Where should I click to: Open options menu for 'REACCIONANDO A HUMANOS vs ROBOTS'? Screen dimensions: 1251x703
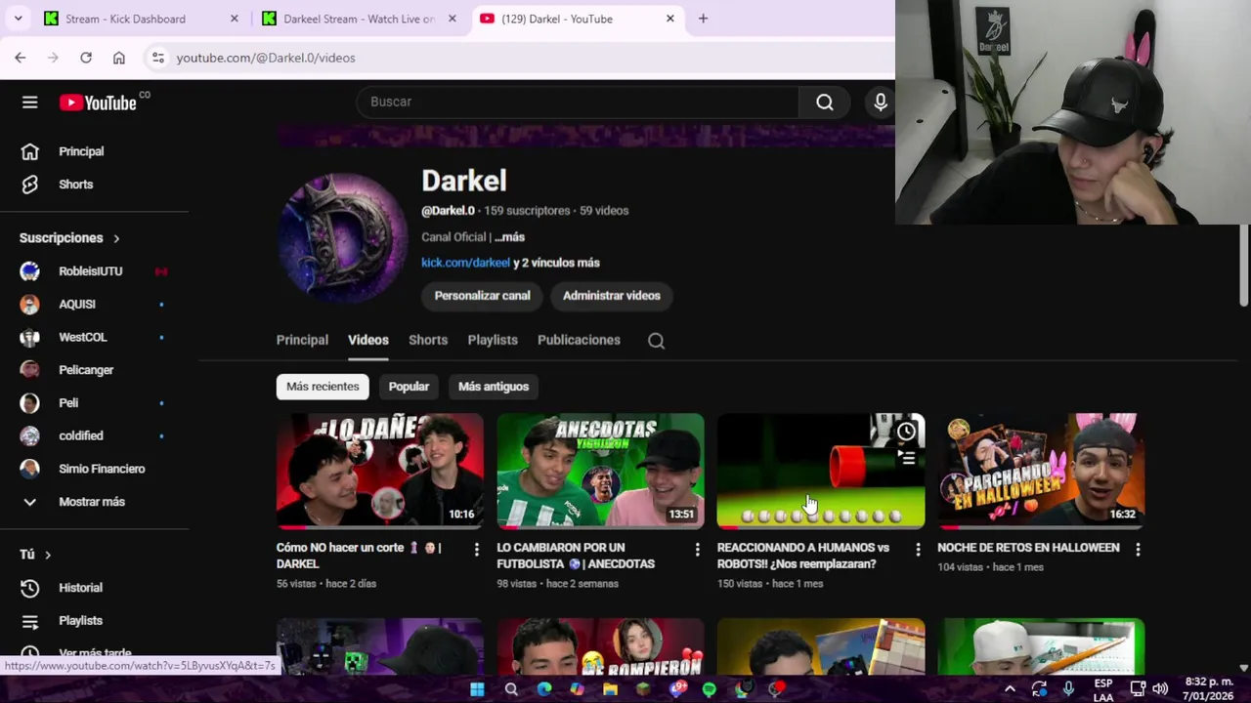(918, 550)
